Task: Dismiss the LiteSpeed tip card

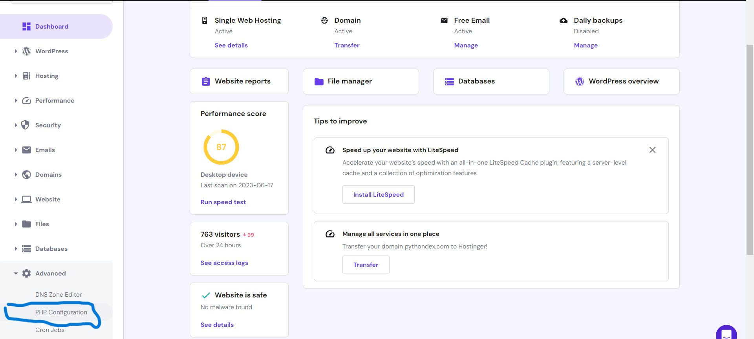Action: pos(652,150)
